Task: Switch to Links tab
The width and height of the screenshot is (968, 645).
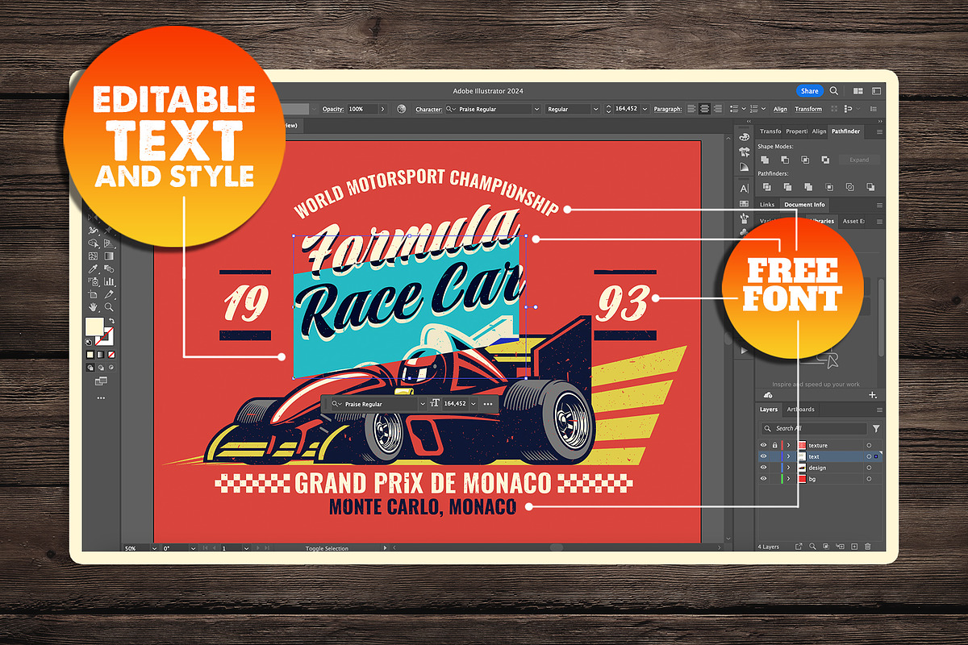Action: tap(767, 205)
